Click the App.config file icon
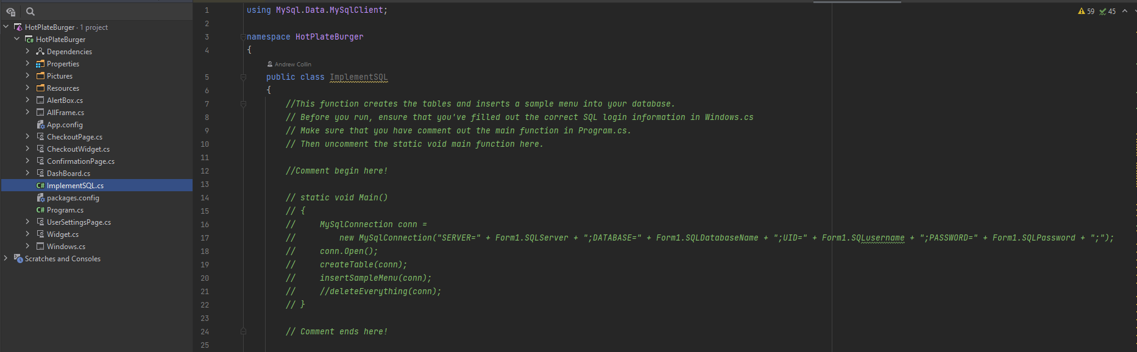 [x=40, y=125]
